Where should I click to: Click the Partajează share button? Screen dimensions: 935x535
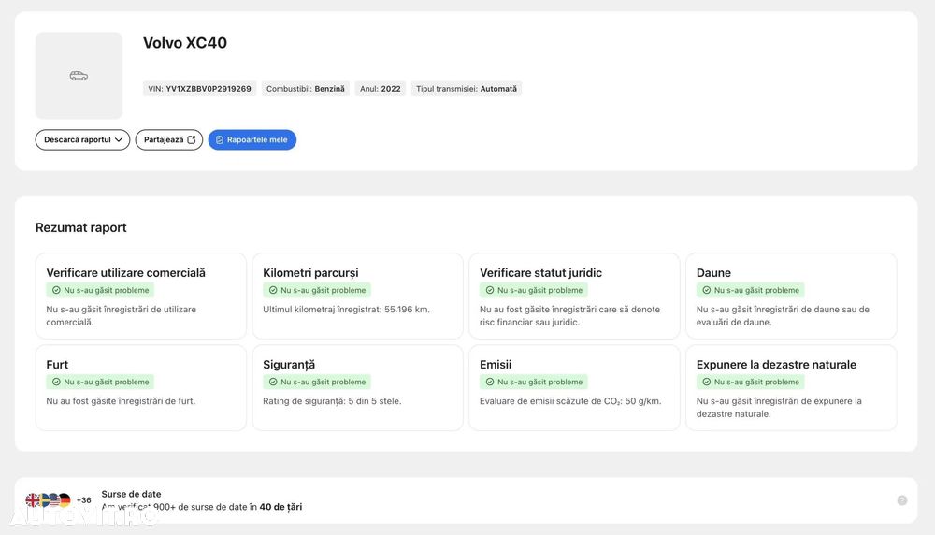click(x=168, y=139)
